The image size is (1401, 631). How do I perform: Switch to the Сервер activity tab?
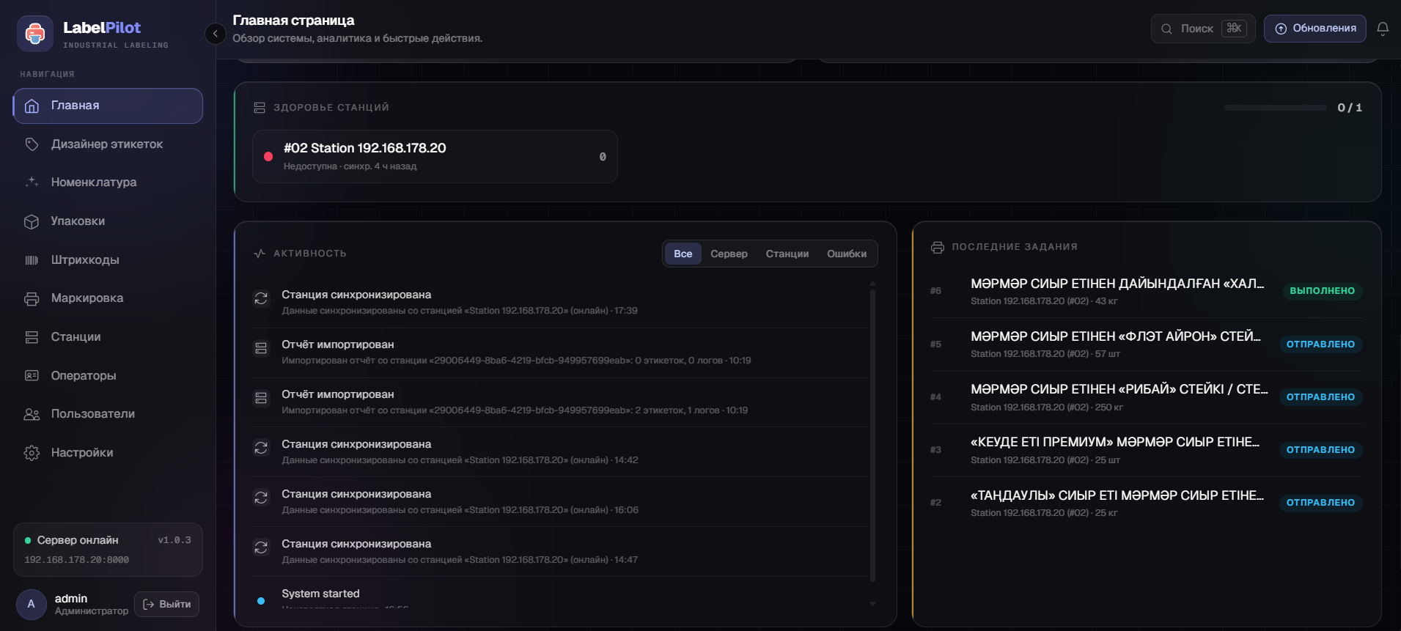[729, 254]
